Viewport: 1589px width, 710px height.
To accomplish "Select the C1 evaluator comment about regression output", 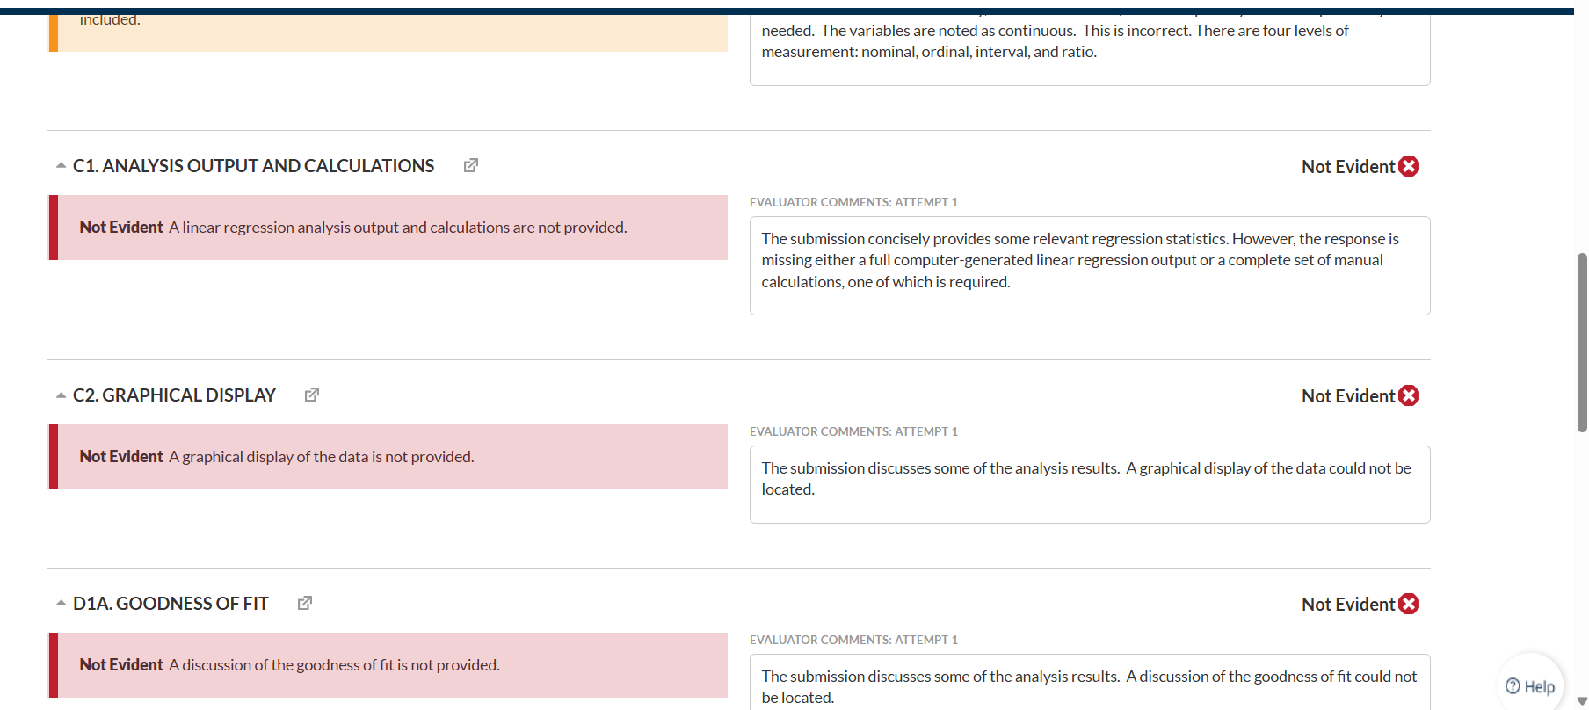I will [1089, 261].
